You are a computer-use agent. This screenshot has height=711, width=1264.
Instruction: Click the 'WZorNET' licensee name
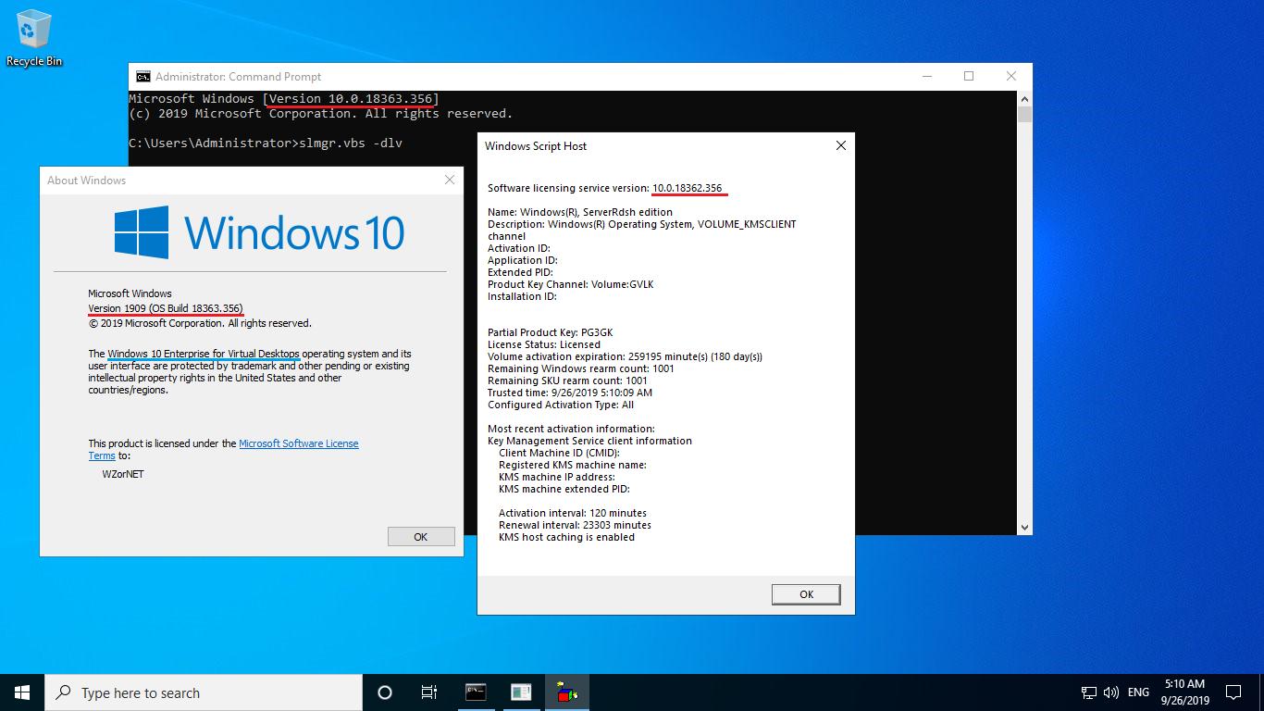(x=123, y=474)
